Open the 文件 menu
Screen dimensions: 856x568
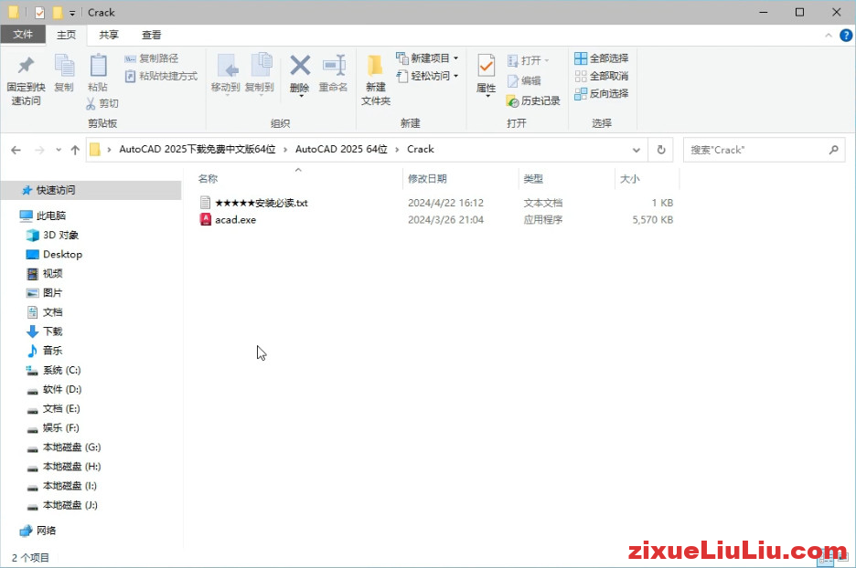(23, 35)
